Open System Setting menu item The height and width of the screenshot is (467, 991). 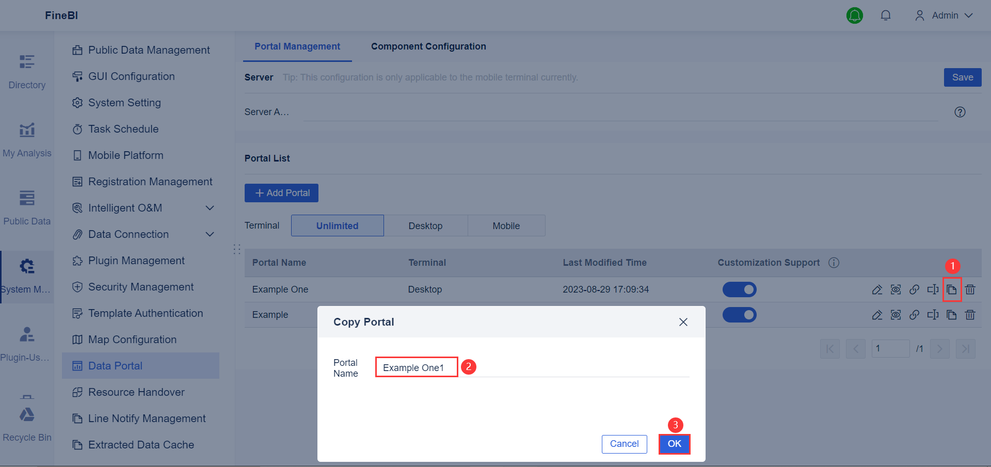[140, 103]
